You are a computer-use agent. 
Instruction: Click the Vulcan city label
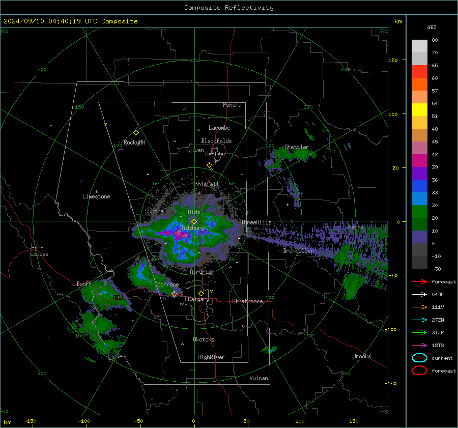tap(259, 378)
